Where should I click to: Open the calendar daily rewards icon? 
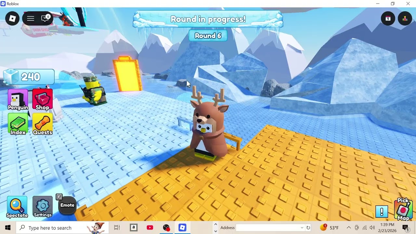[388, 18]
